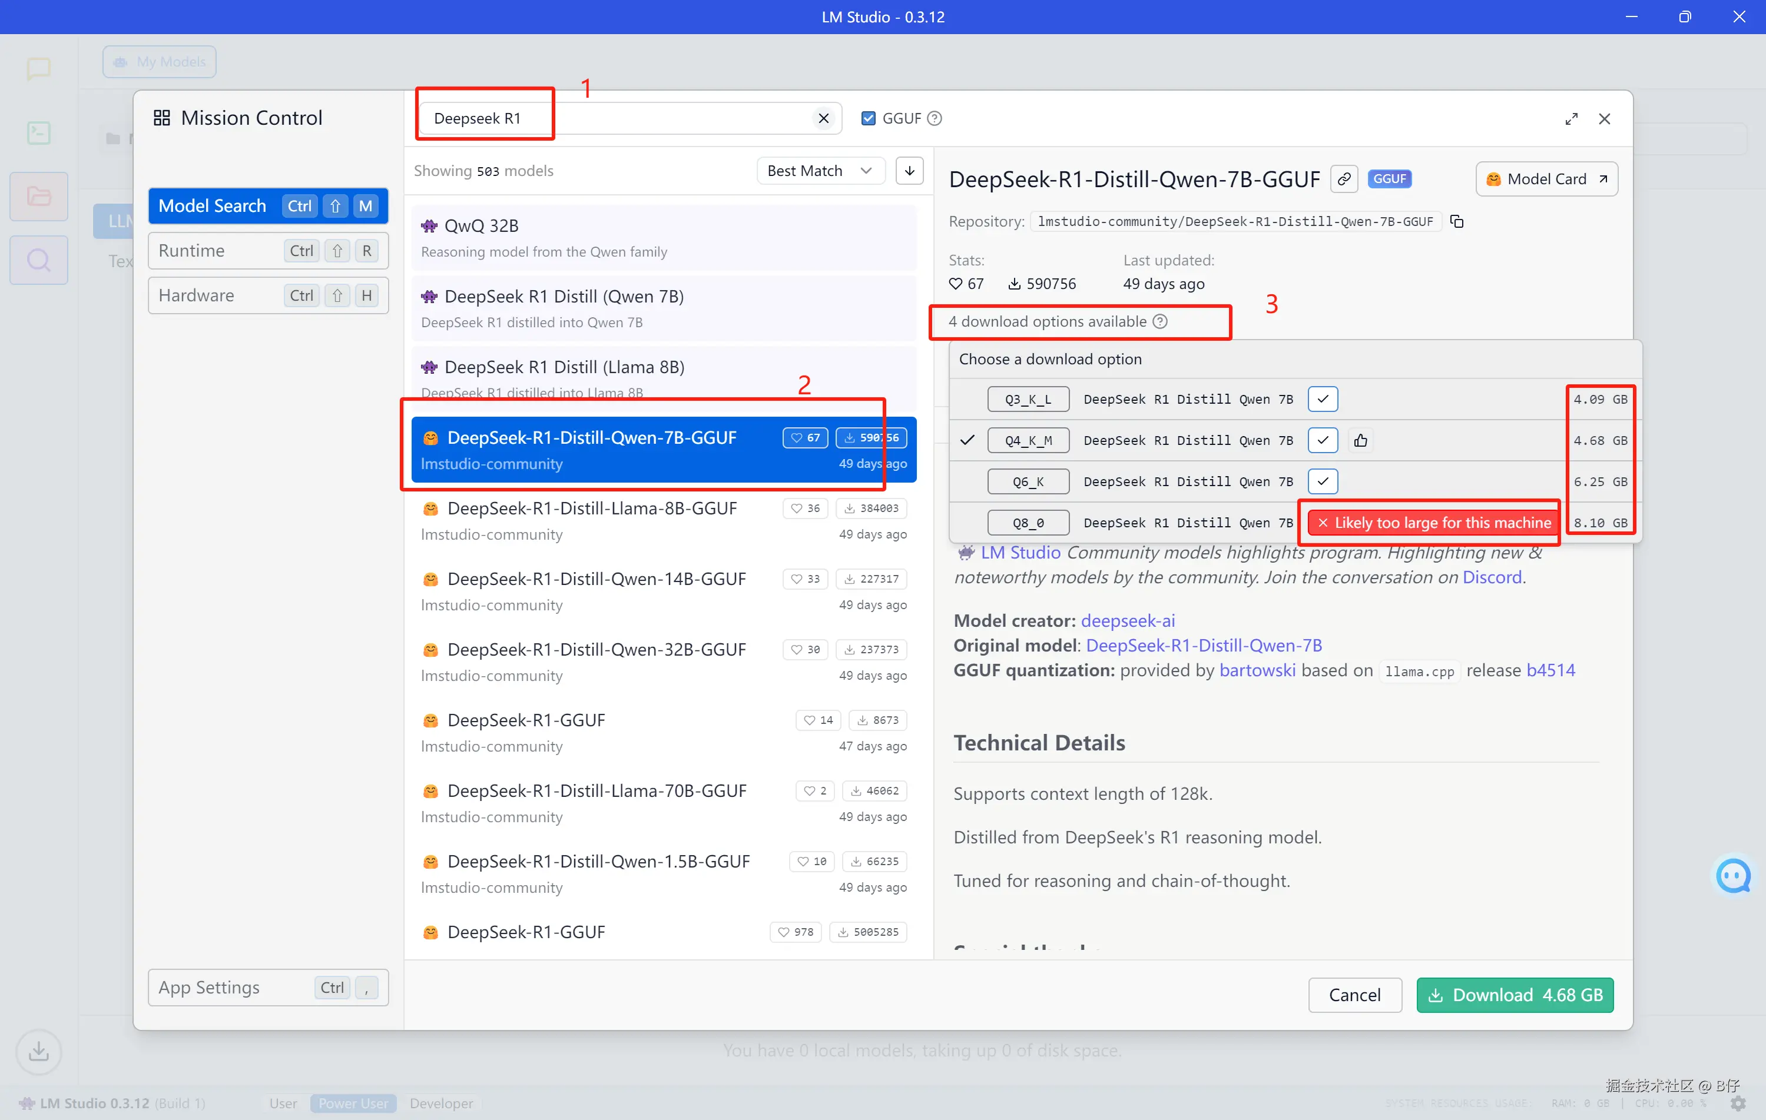Open settings gear in status bar
The height and width of the screenshot is (1120, 1766).
pos(1737,1103)
